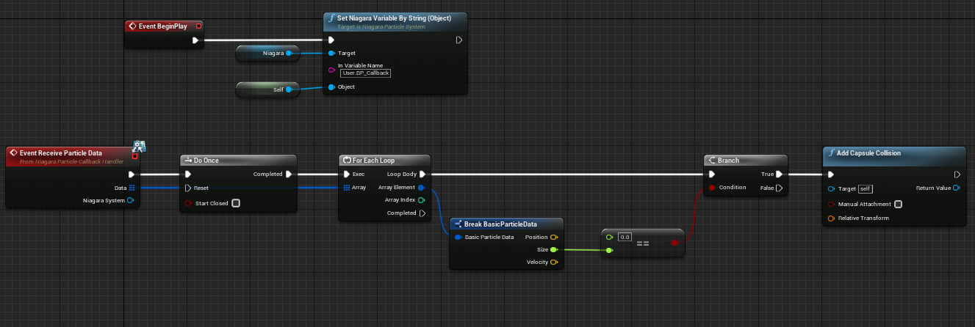Click the red boolean output of == node

(674, 243)
